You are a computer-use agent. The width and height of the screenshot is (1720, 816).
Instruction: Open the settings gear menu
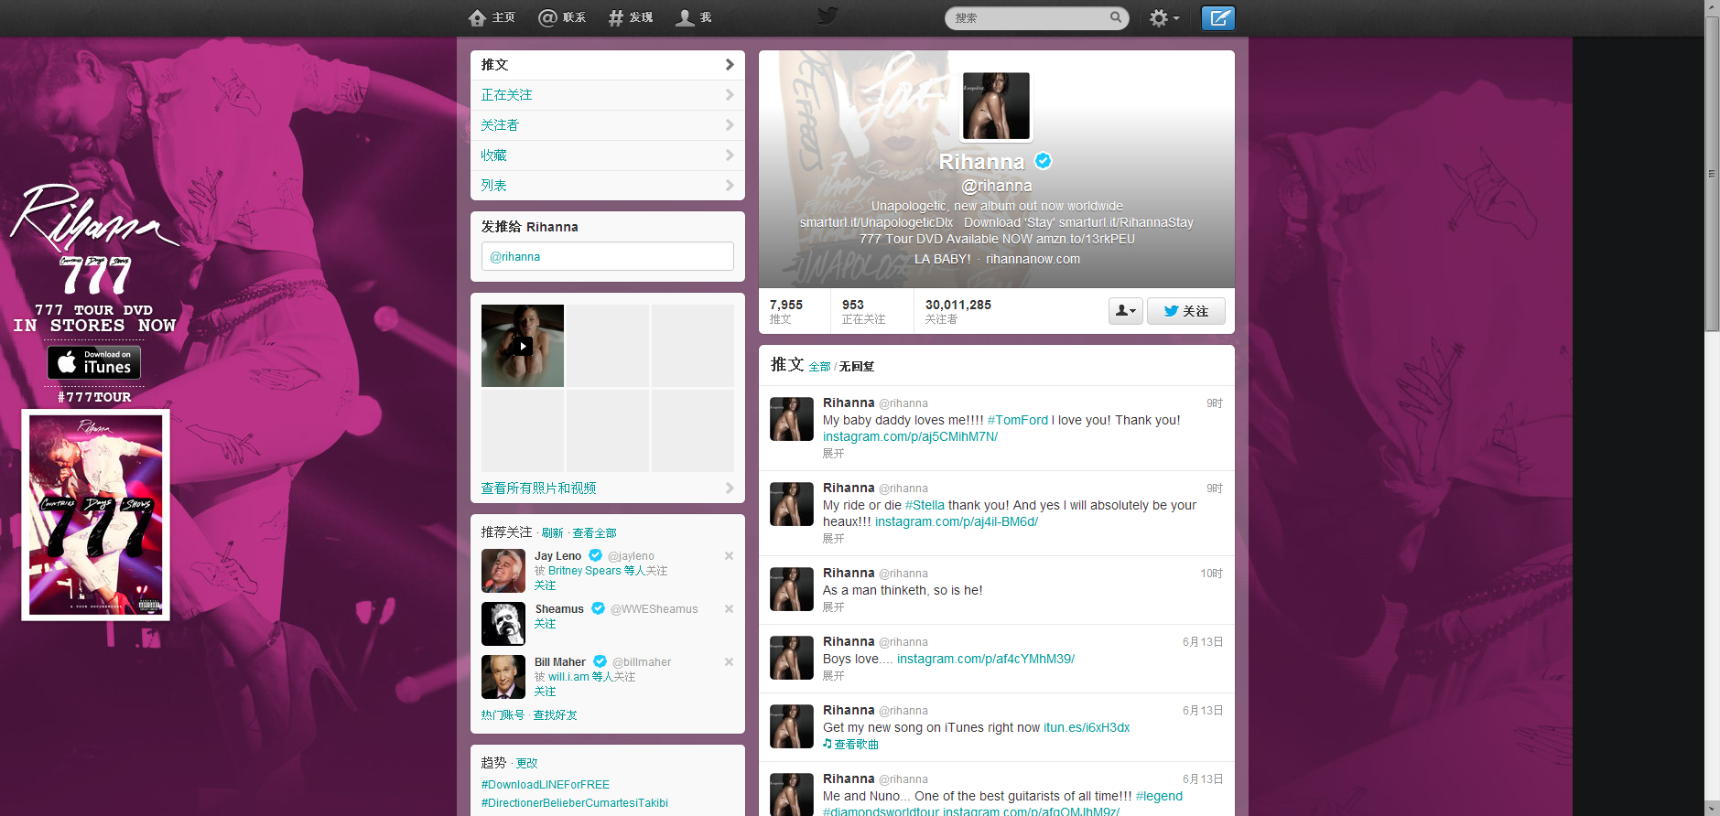click(1163, 18)
